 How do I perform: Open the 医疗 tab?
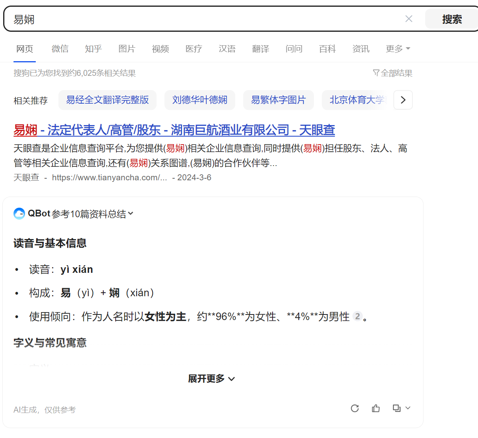pos(194,49)
